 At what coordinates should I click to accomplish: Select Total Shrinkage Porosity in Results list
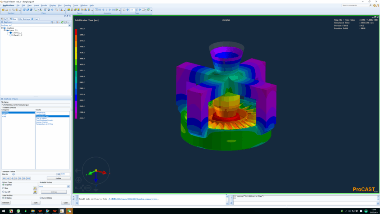pos(45,120)
